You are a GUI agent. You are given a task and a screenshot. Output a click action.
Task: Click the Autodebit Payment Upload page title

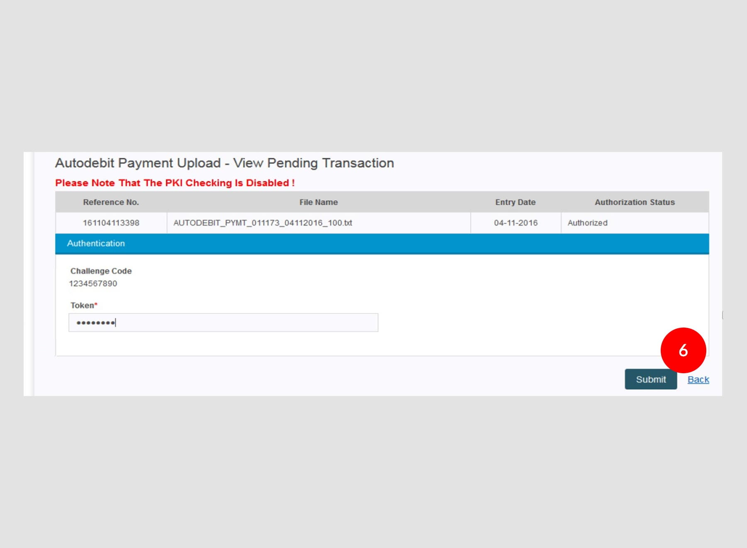pyautogui.click(x=224, y=163)
